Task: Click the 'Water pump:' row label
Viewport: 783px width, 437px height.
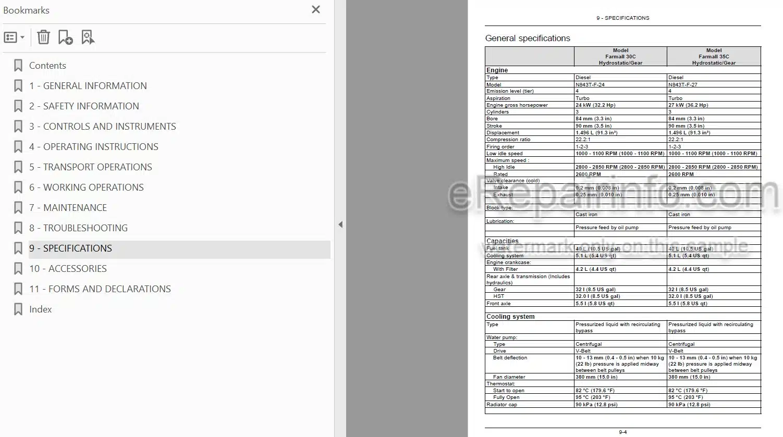Action: click(501, 338)
